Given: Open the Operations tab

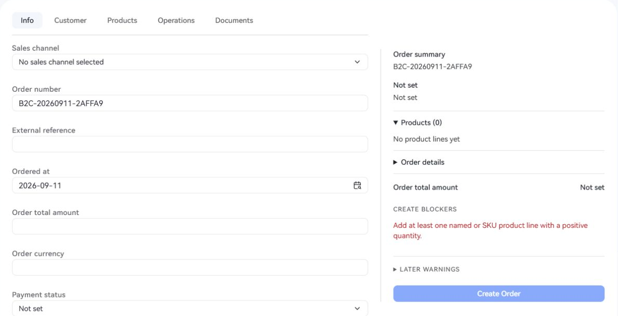Looking at the screenshot, I should [176, 20].
